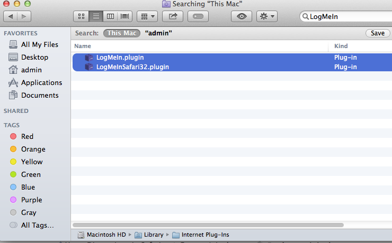This screenshot has height=243, width=392.
Task: Switch to icon view
Action: (81, 16)
